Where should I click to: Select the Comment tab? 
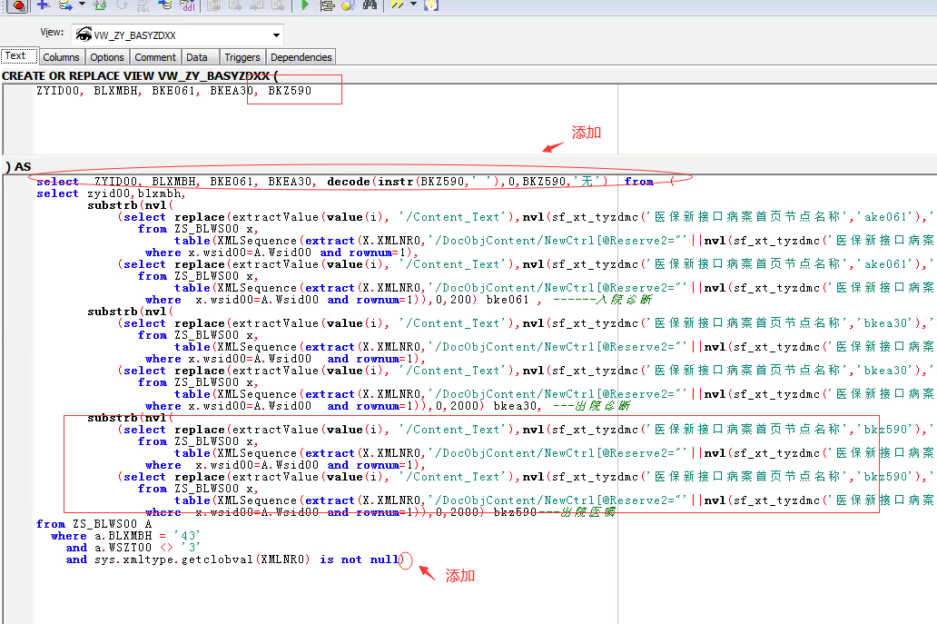pyautogui.click(x=155, y=57)
